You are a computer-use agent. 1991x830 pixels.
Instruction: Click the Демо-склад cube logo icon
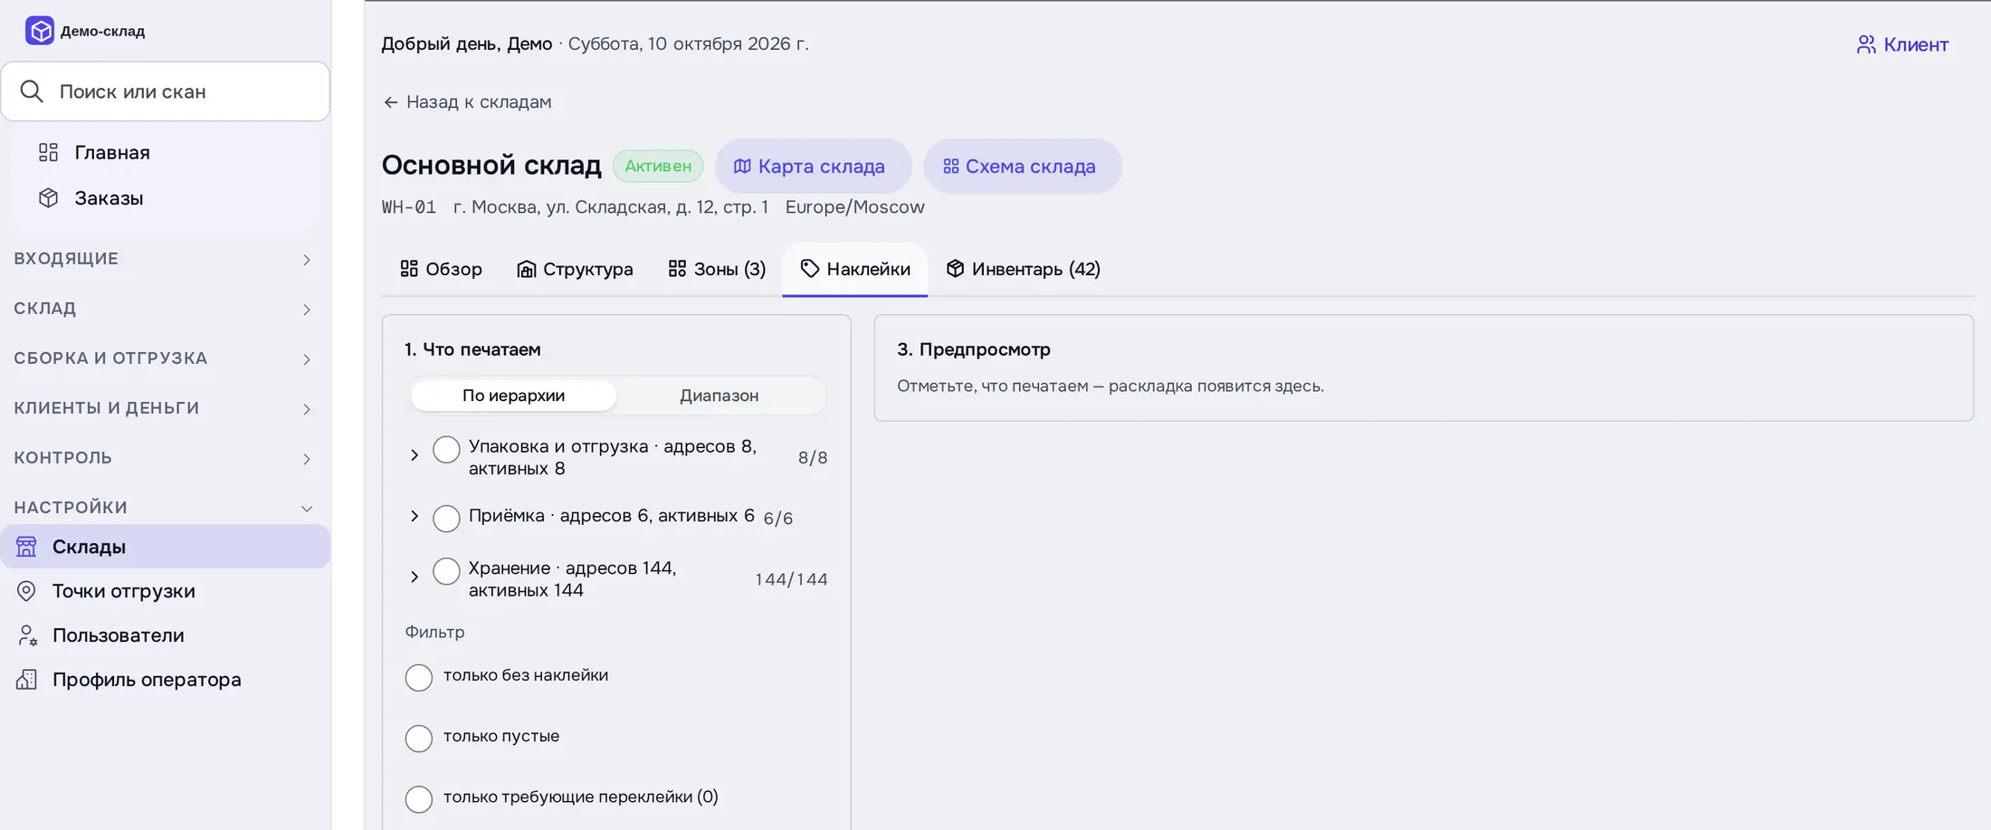(x=40, y=31)
